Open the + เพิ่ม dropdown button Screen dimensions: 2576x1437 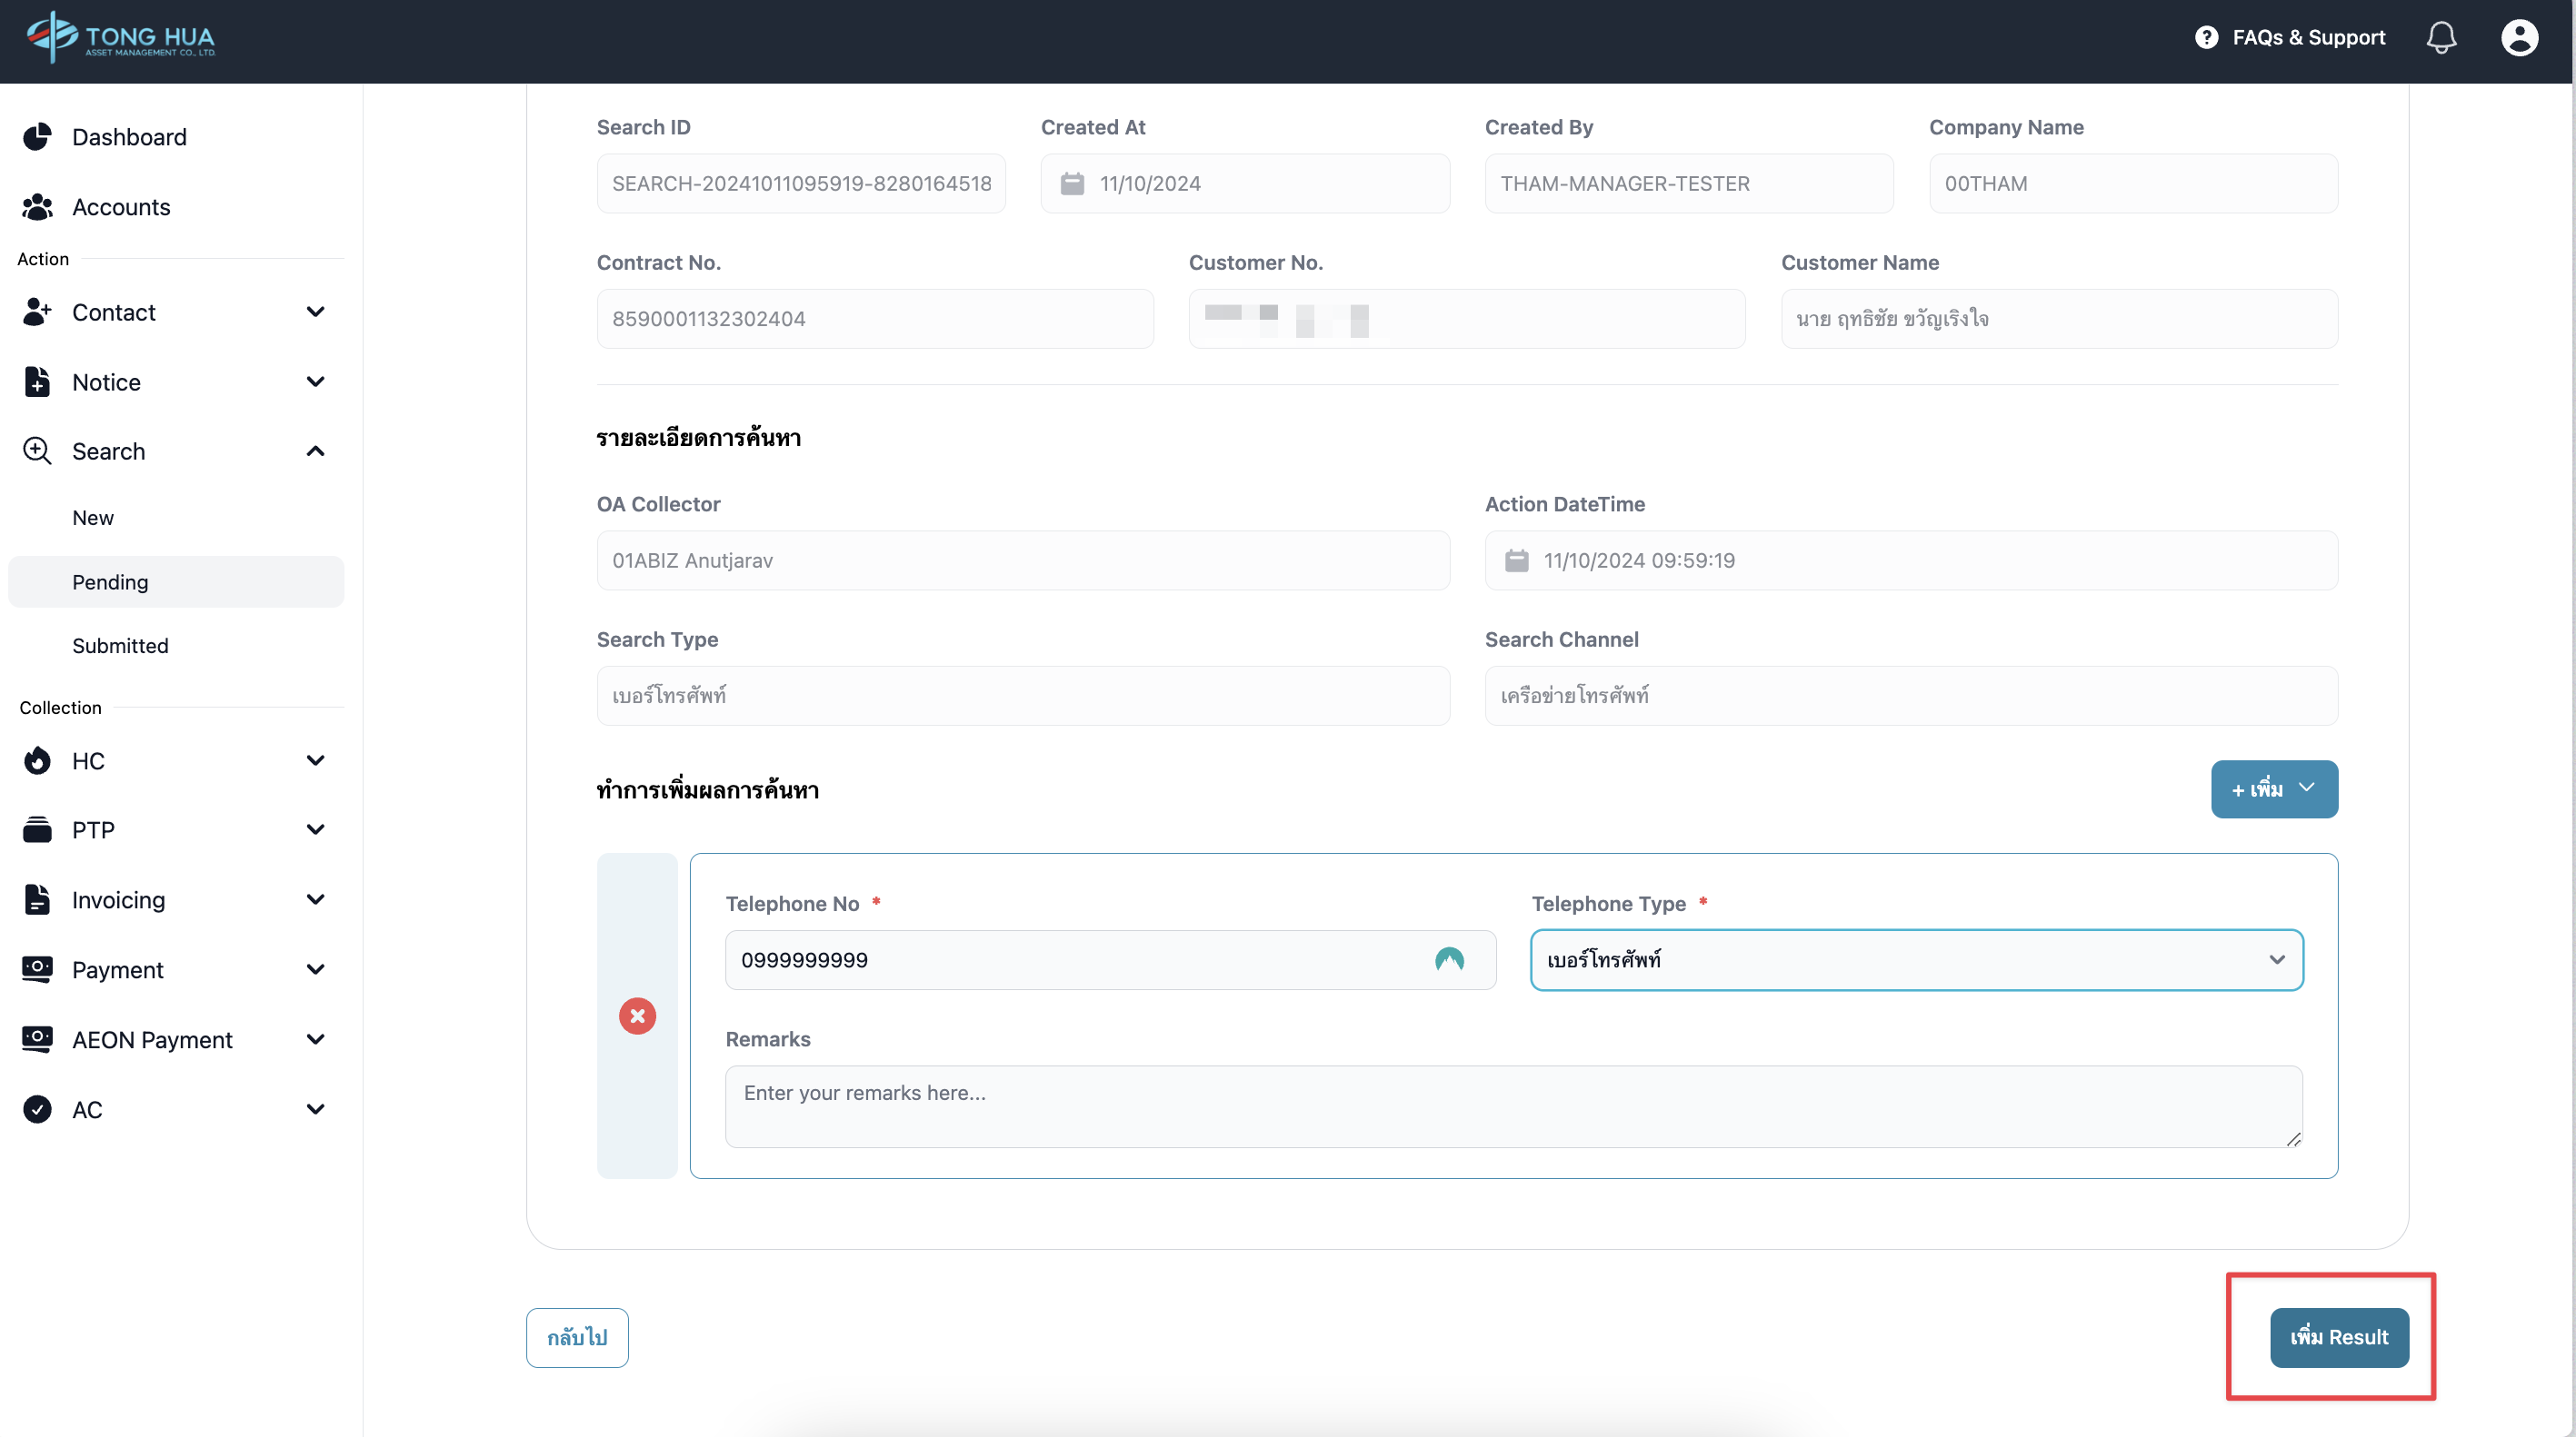coord(2273,789)
